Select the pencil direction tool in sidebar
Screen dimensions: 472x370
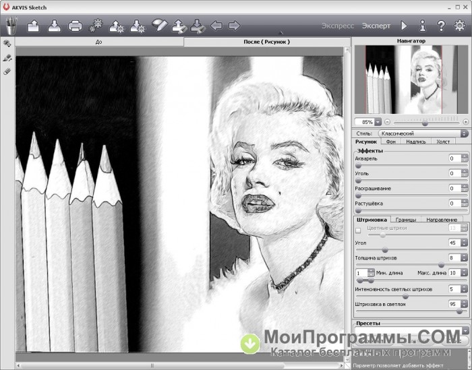[7, 58]
